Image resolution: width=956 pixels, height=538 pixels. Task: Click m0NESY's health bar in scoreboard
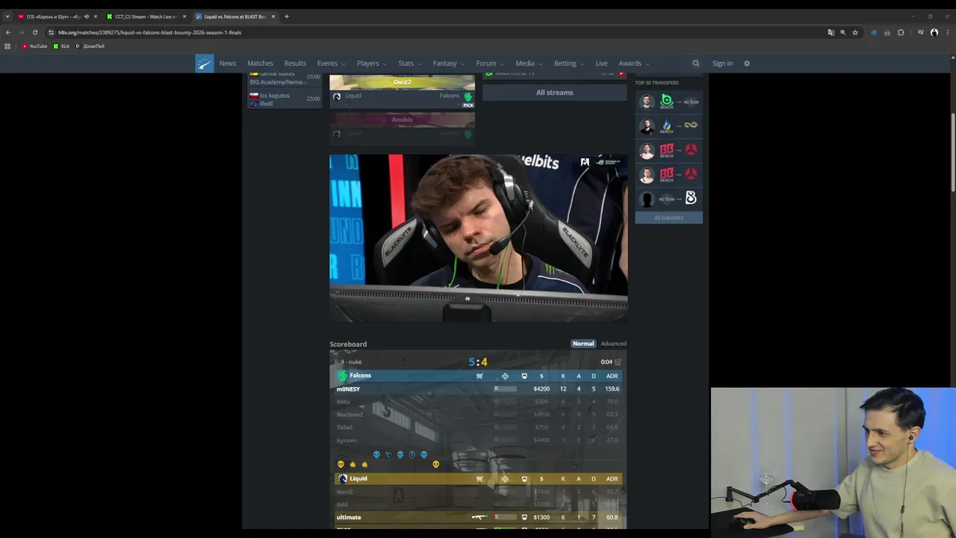pos(506,389)
